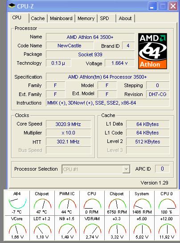Viewport: 180px width, 243px height.
Task: Click the Instructions field MMX (+), 3DNow!
Action: (x=107, y=103)
